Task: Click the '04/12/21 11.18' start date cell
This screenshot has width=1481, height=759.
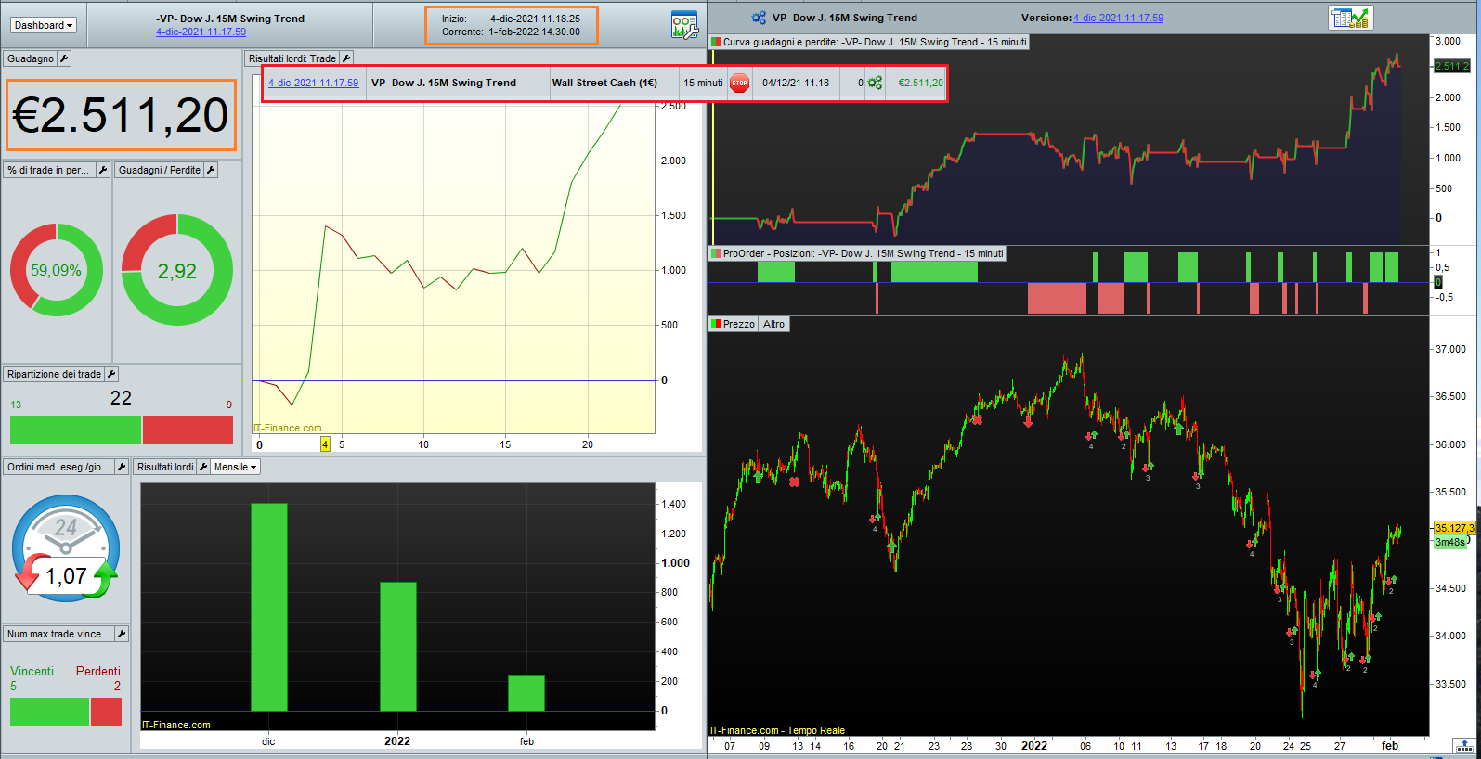Action: coord(796,83)
